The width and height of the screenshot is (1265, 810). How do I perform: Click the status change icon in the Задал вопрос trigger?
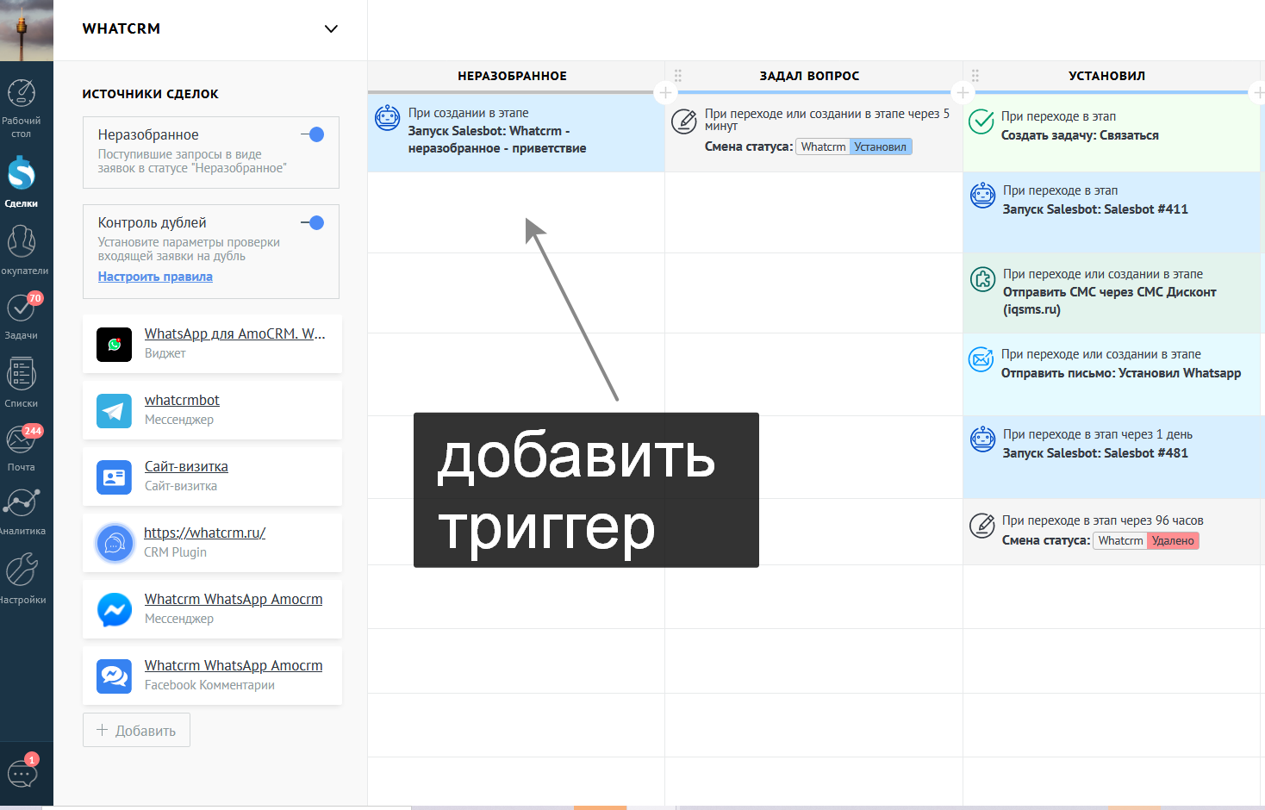(684, 121)
